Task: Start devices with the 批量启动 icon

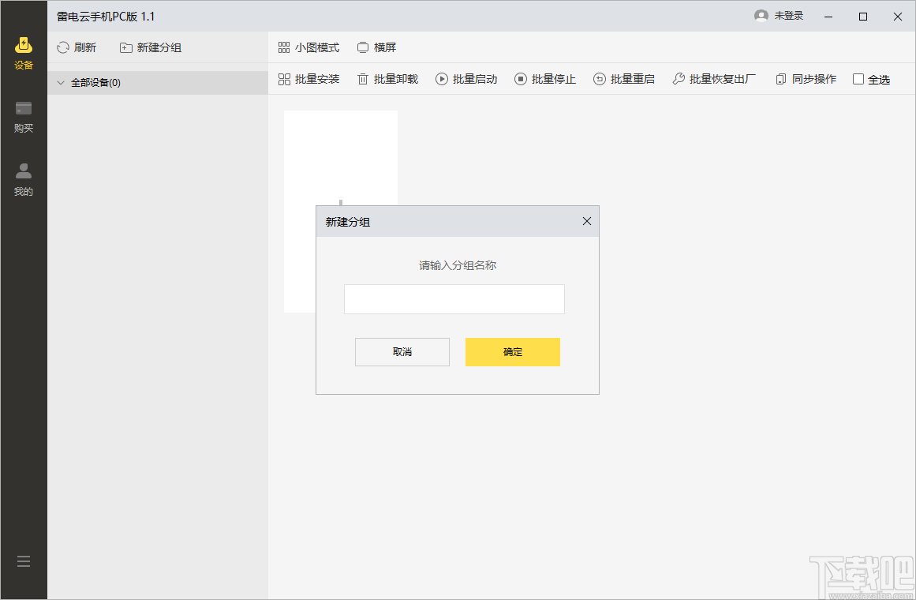Action: point(441,79)
